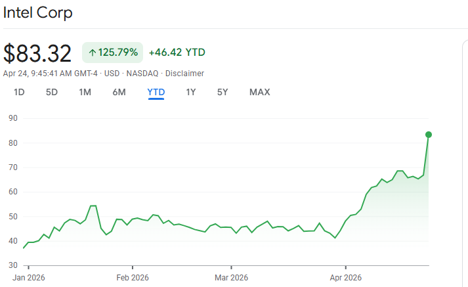
Task: Choose the YTD range tab
Action: 156,92
